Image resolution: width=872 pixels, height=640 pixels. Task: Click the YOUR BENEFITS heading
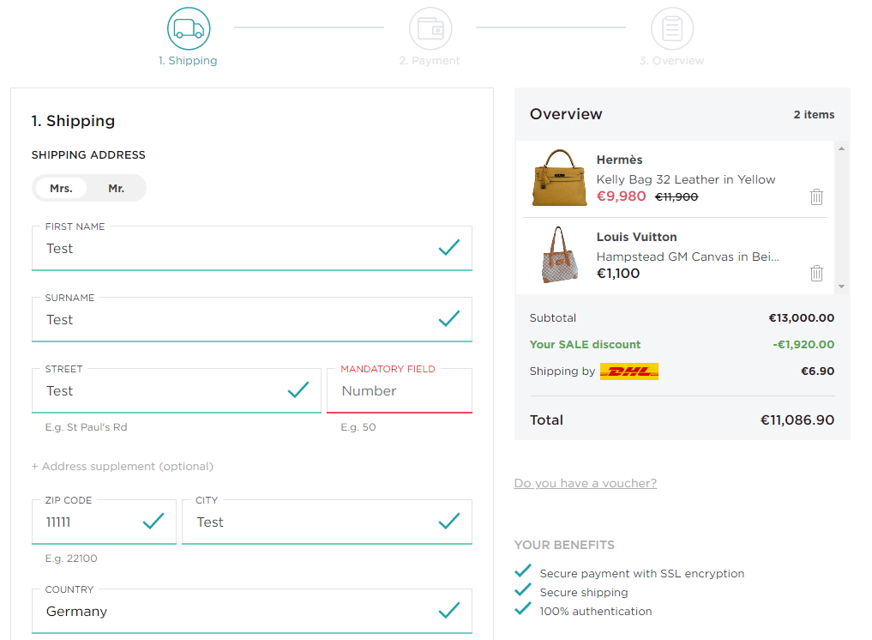pos(564,545)
